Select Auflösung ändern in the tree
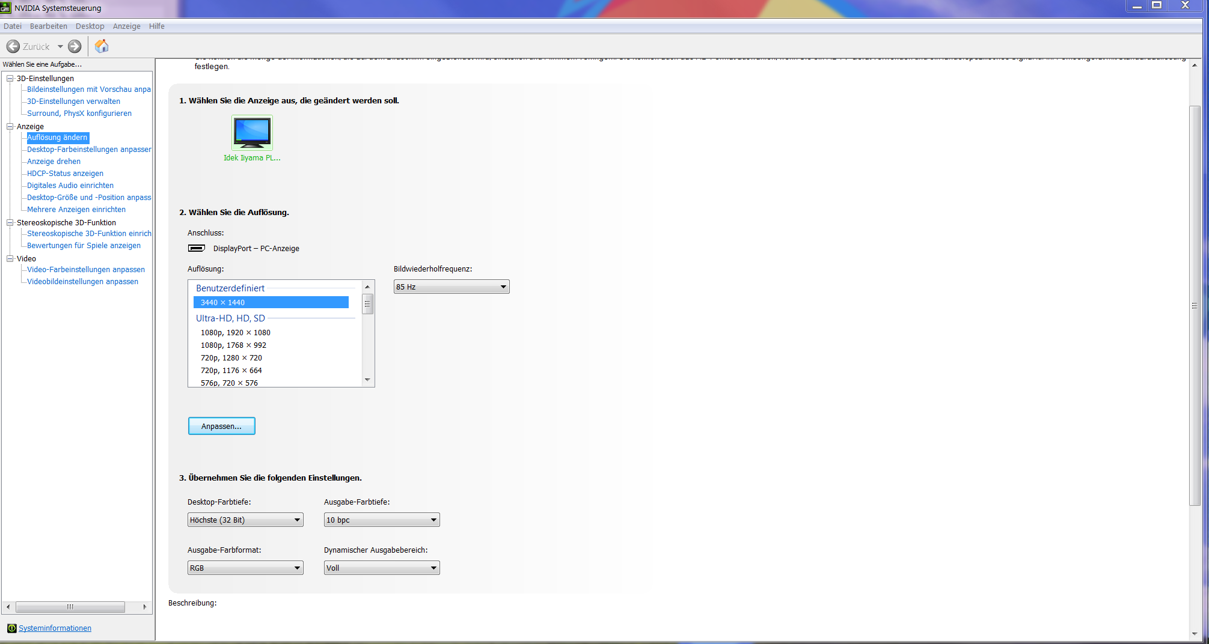The width and height of the screenshot is (1209, 644). 58,138
